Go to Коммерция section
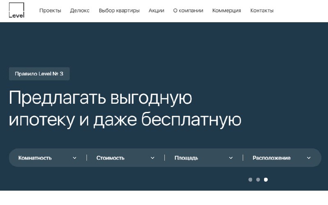 pos(227,11)
